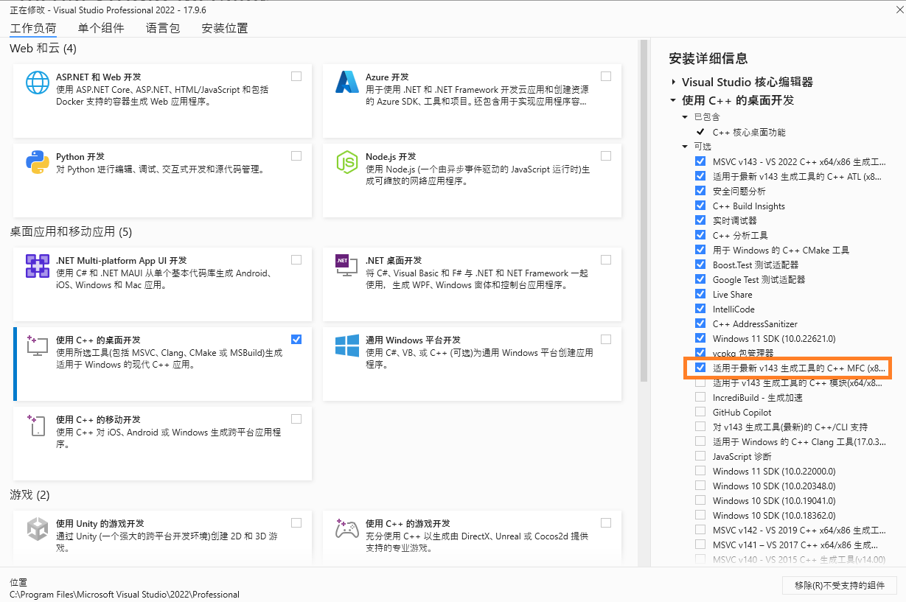
Task: Uncheck the Live Share optional component
Action: pos(700,294)
